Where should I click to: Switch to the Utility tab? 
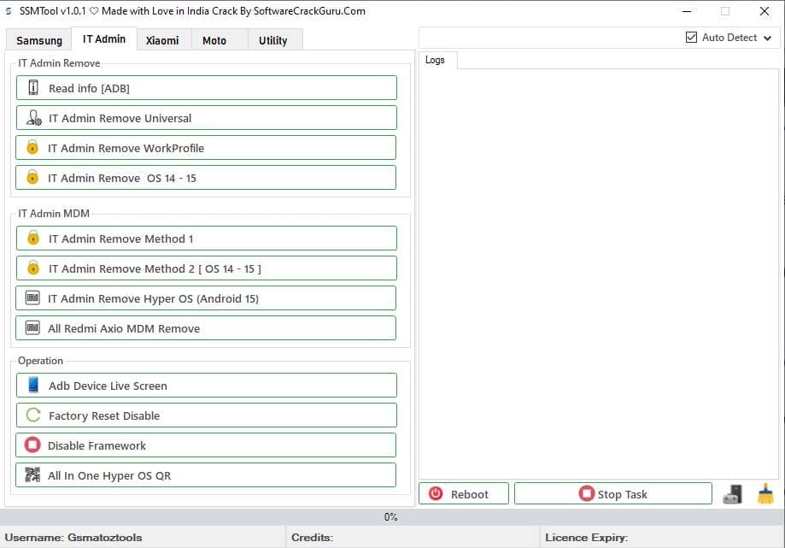274,39
